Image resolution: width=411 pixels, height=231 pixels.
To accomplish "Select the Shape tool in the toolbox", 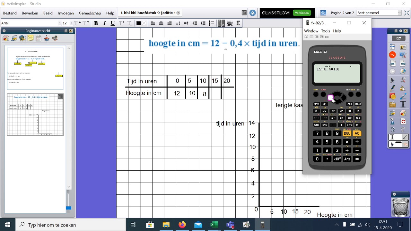I will 392,96.
